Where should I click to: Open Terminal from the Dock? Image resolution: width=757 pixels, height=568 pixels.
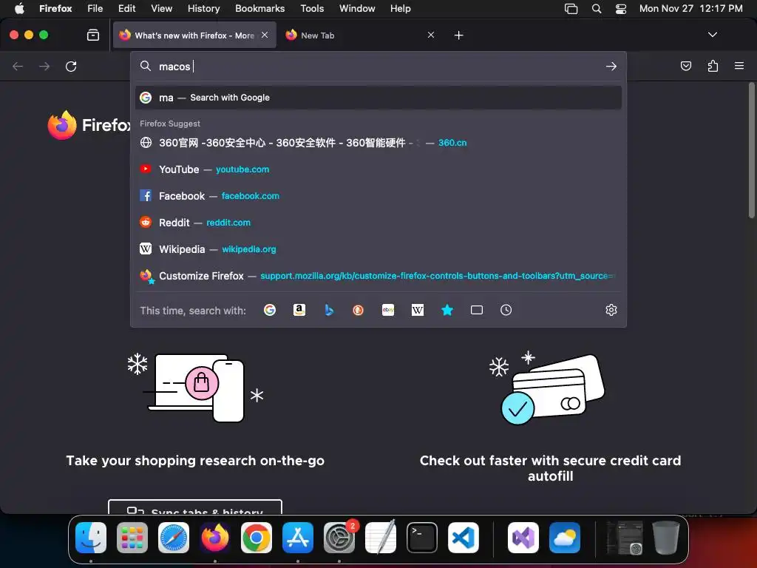[422, 538]
